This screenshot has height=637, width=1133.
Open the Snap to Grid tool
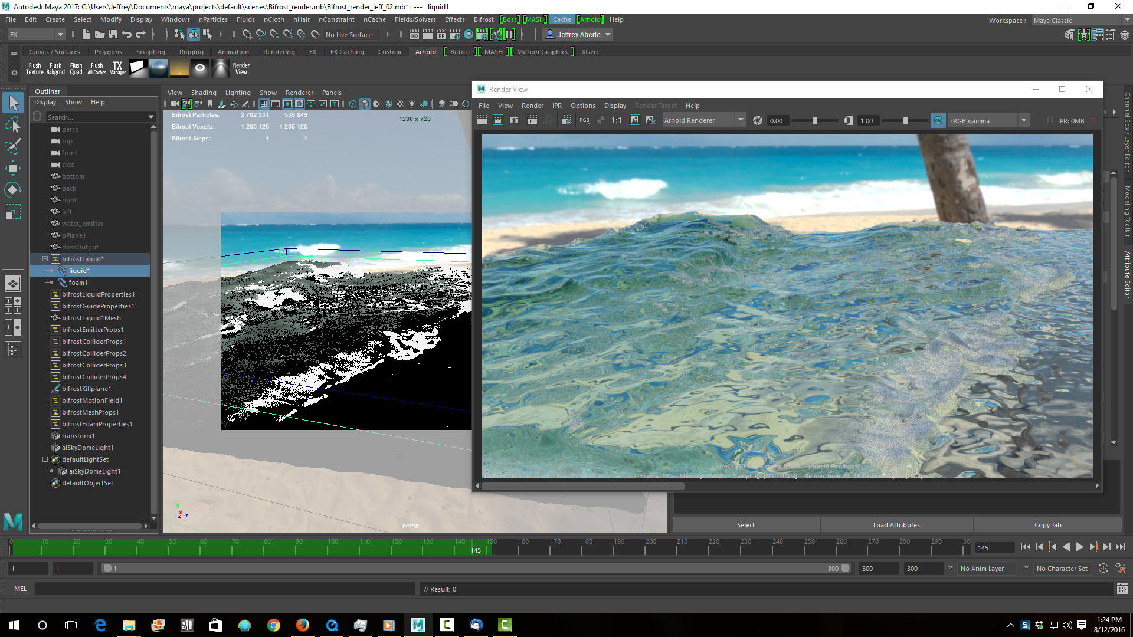click(248, 34)
